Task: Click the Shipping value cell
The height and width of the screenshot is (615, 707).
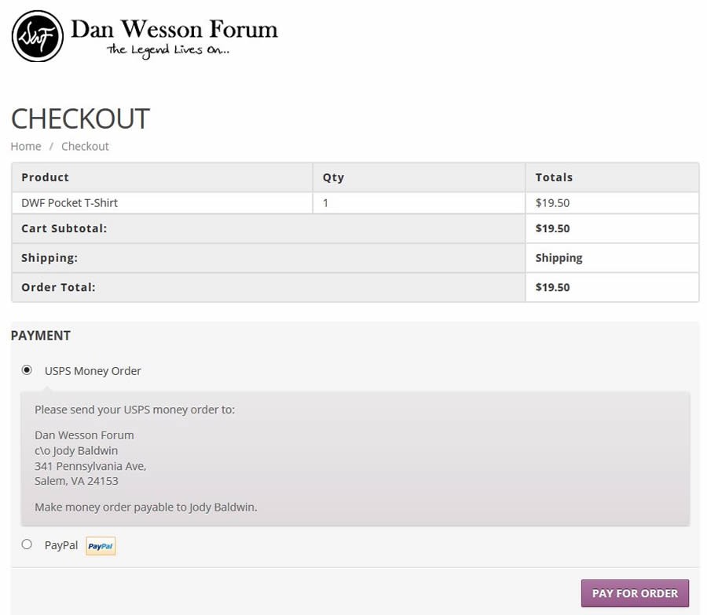Action: (612, 258)
